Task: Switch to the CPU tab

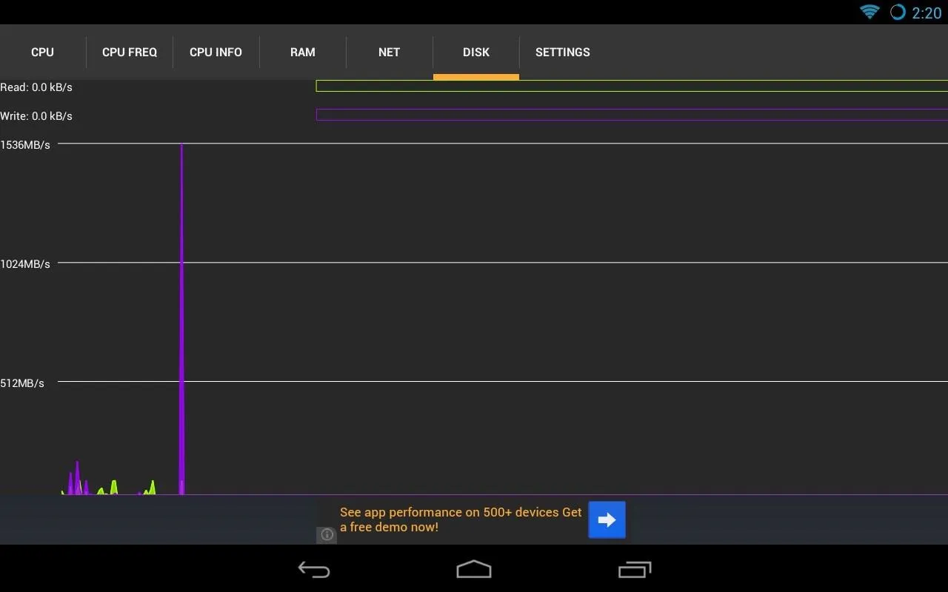Action: 42,52
